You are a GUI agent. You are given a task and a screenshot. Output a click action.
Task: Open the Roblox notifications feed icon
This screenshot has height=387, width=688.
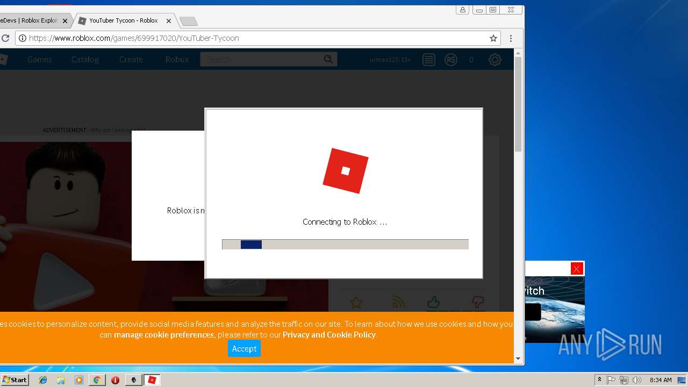[x=428, y=60]
